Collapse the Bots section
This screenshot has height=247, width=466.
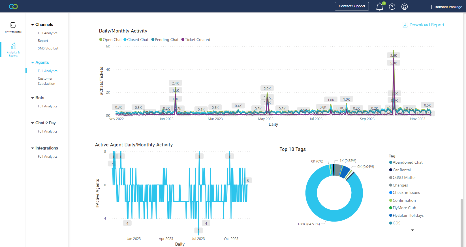[x=33, y=98]
